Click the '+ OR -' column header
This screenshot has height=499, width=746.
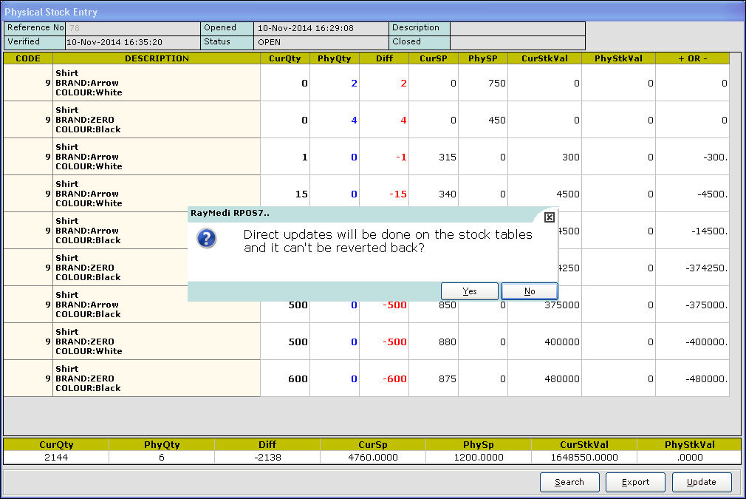(x=692, y=58)
